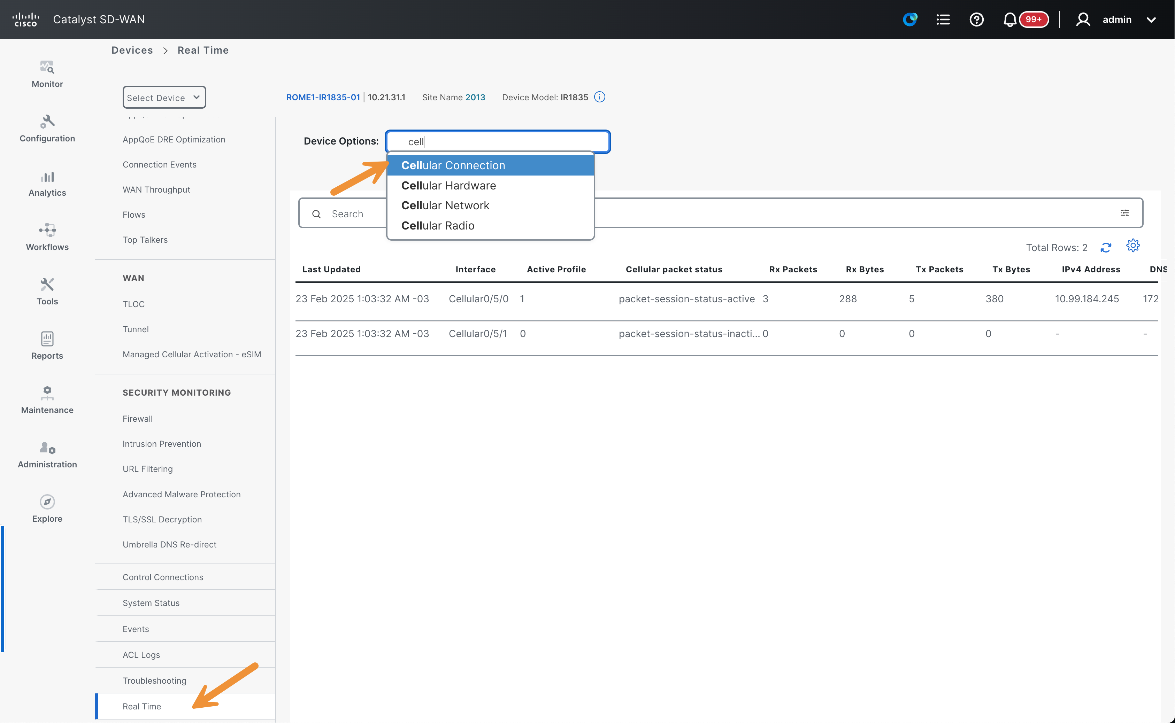The image size is (1175, 723).
Task: Open the task list icon in header
Action: click(943, 20)
